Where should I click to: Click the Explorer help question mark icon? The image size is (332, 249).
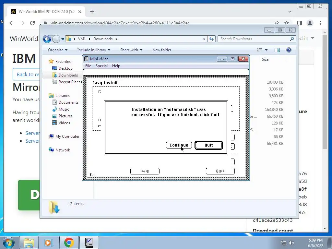click(x=289, y=50)
